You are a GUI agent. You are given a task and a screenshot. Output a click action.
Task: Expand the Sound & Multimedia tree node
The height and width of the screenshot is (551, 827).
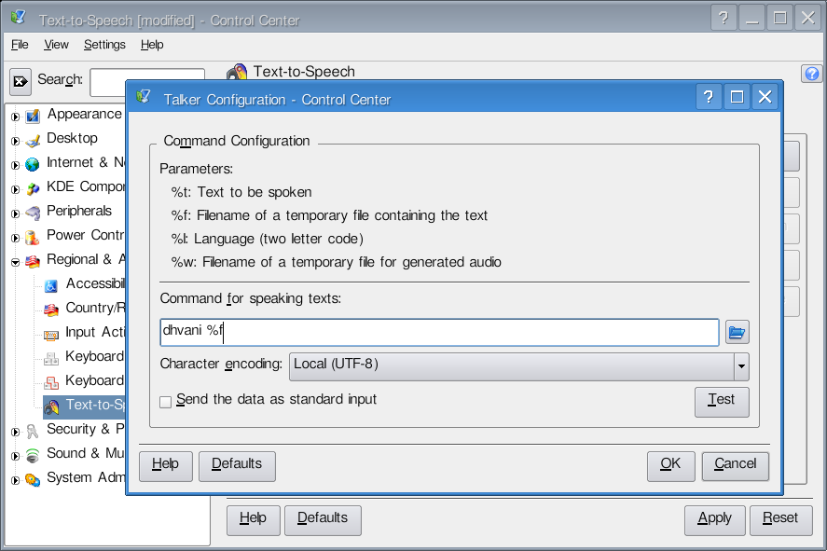point(15,456)
